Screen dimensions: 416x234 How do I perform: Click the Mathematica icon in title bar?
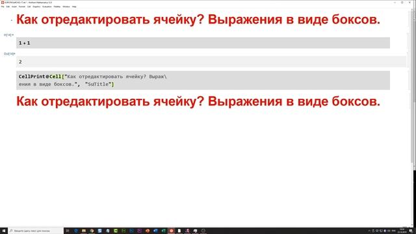[2, 3]
